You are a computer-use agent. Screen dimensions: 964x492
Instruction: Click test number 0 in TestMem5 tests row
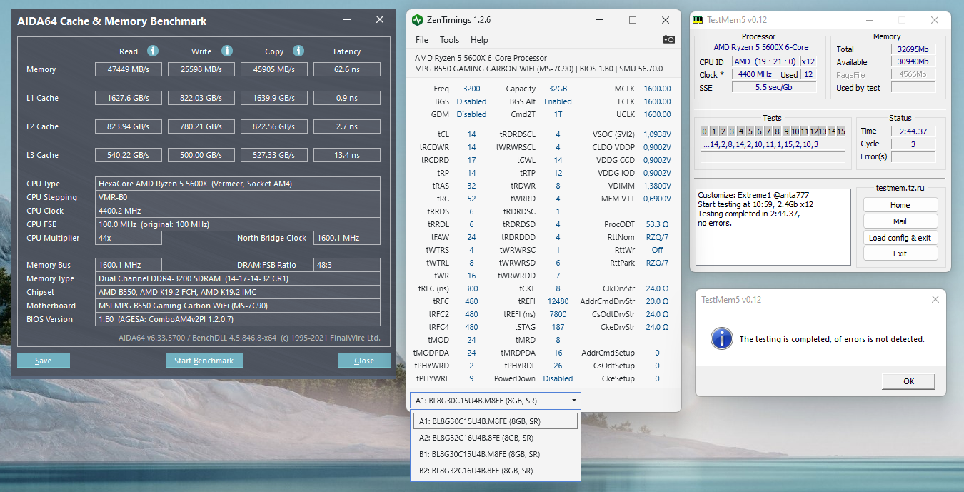[704, 131]
